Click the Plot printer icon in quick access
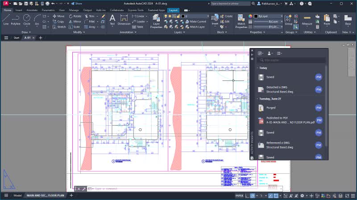This screenshot has height=200, width=357. (47, 4)
